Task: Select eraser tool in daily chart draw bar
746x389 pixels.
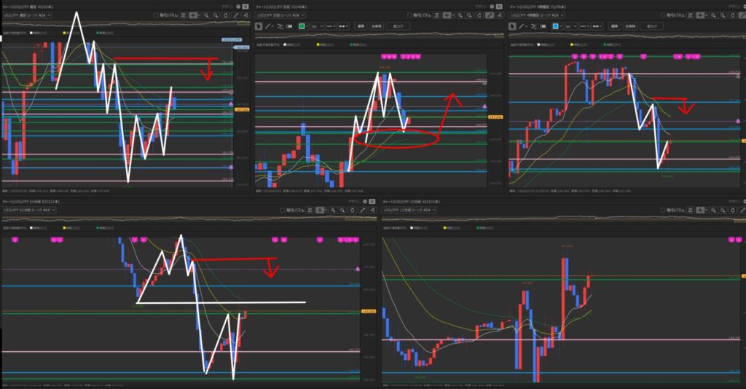Action: pyautogui.click(x=289, y=26)
